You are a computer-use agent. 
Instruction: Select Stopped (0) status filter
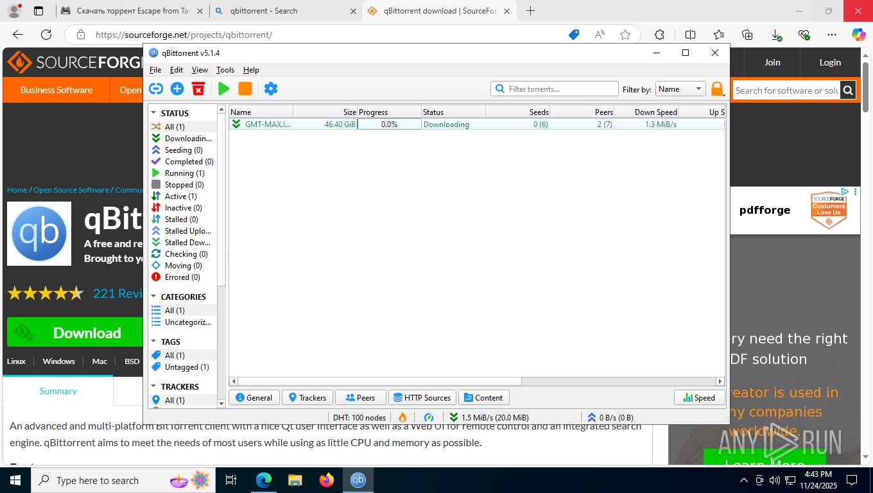coord(182,184)
